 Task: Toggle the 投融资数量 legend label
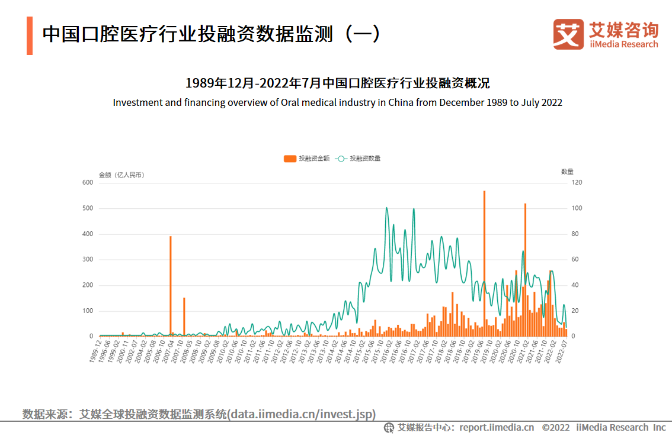[x=365, y=159]
